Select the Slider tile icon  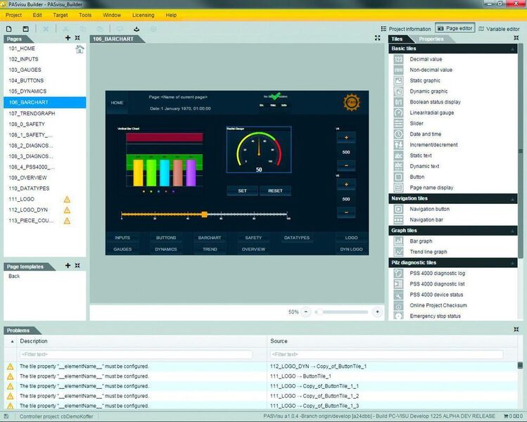coord(398,124)
